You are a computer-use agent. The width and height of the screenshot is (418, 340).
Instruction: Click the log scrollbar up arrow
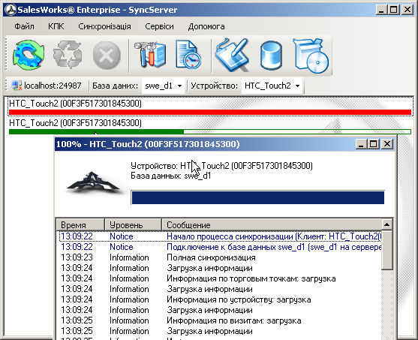[386, 225]
